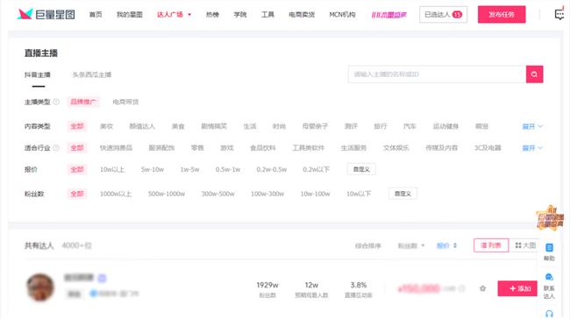Sort results by 报价
The width and height of the screenshot is (570, 319).
446,246
